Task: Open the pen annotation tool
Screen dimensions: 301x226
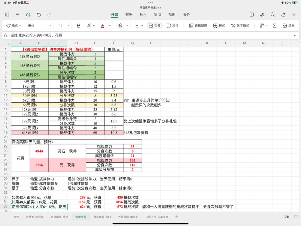Action: pyautogui.click(x=262, y=15)
